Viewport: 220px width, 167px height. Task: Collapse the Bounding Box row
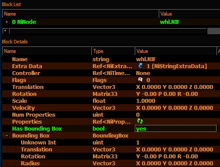pyautogui.click(x=7, y=136)
